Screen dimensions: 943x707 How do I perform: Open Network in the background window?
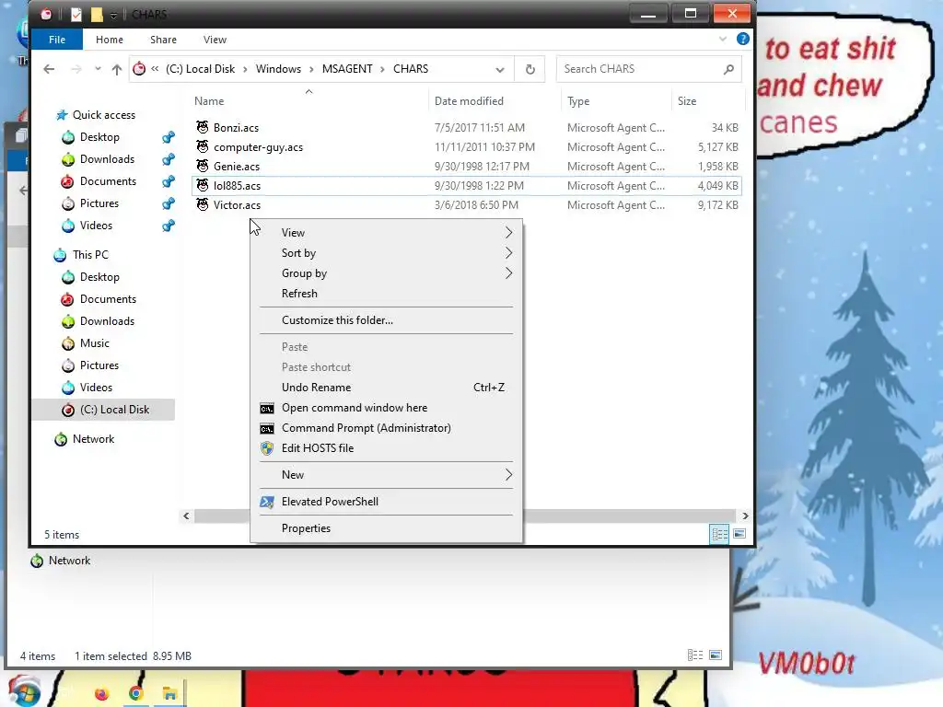click(x=61, y=561)
